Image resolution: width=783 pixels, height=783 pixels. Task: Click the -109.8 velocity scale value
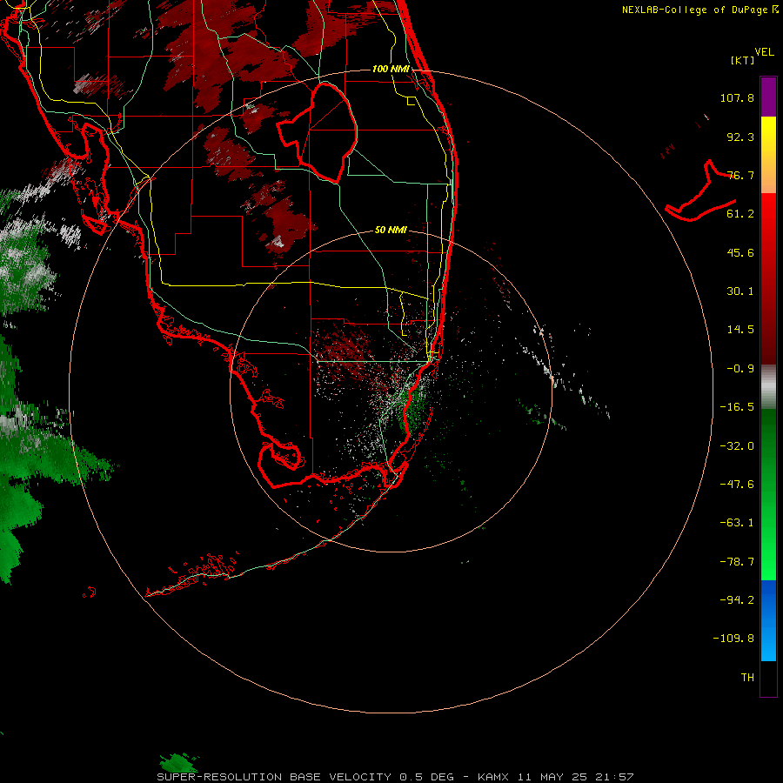click(733, 639)
